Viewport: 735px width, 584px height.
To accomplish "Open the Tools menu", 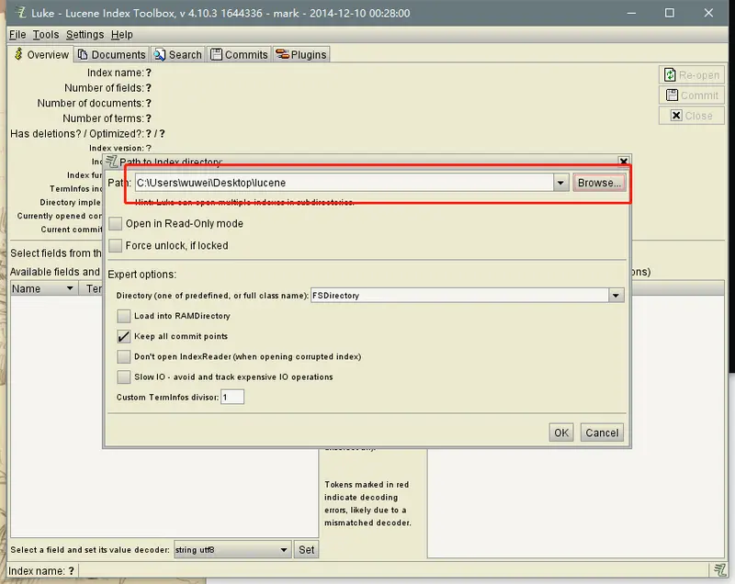I will pyautogui.click(x=45, y=35).
